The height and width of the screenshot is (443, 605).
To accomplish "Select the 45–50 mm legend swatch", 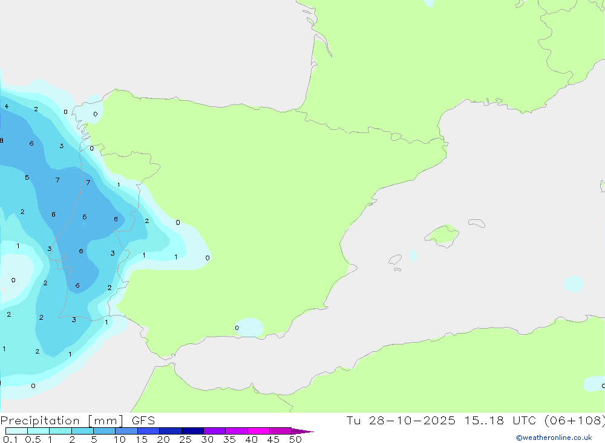I will tap(280, 431).
